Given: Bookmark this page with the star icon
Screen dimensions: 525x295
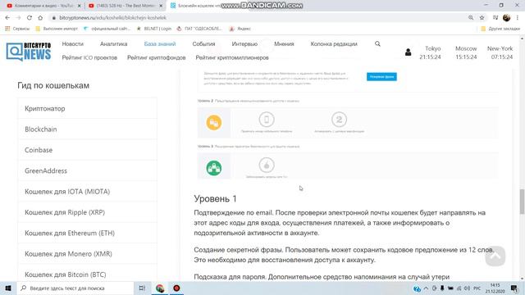Looking at the screenshot, I should point(482,18).
